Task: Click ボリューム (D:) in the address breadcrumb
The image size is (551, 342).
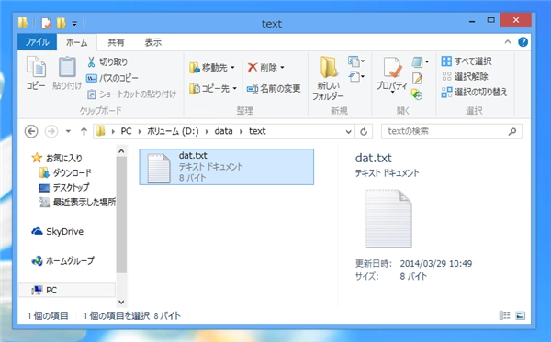Action: (173, 131)
